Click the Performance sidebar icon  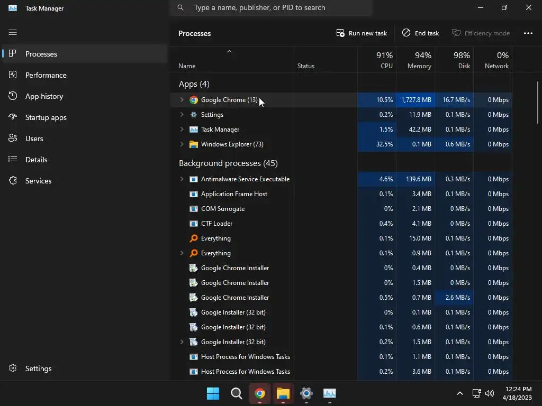(x=13, y=75)
